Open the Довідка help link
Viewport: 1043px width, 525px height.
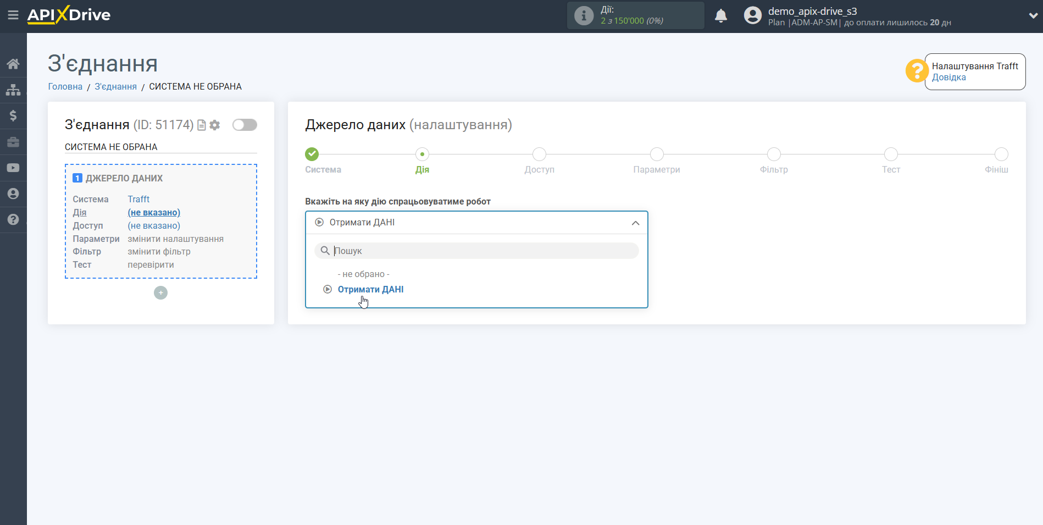(948, 78)
